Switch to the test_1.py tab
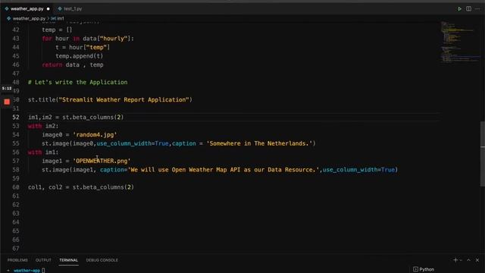The image size is (485, 273). pos(73,8)
